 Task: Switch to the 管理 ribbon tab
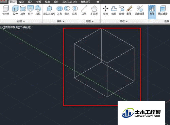39,2
